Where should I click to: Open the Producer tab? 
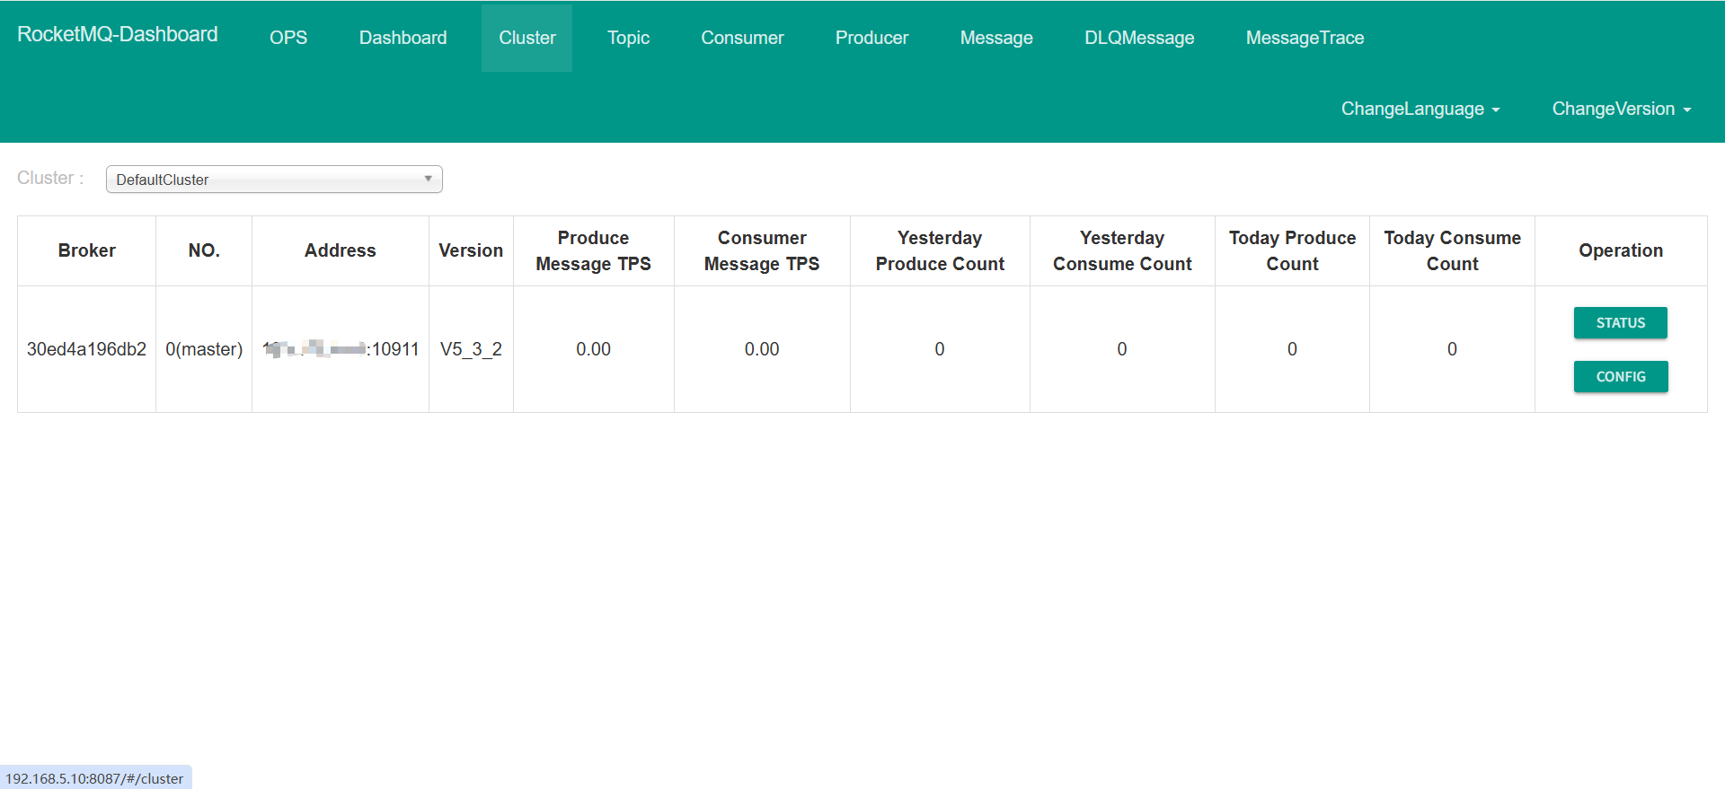(871, 38)
